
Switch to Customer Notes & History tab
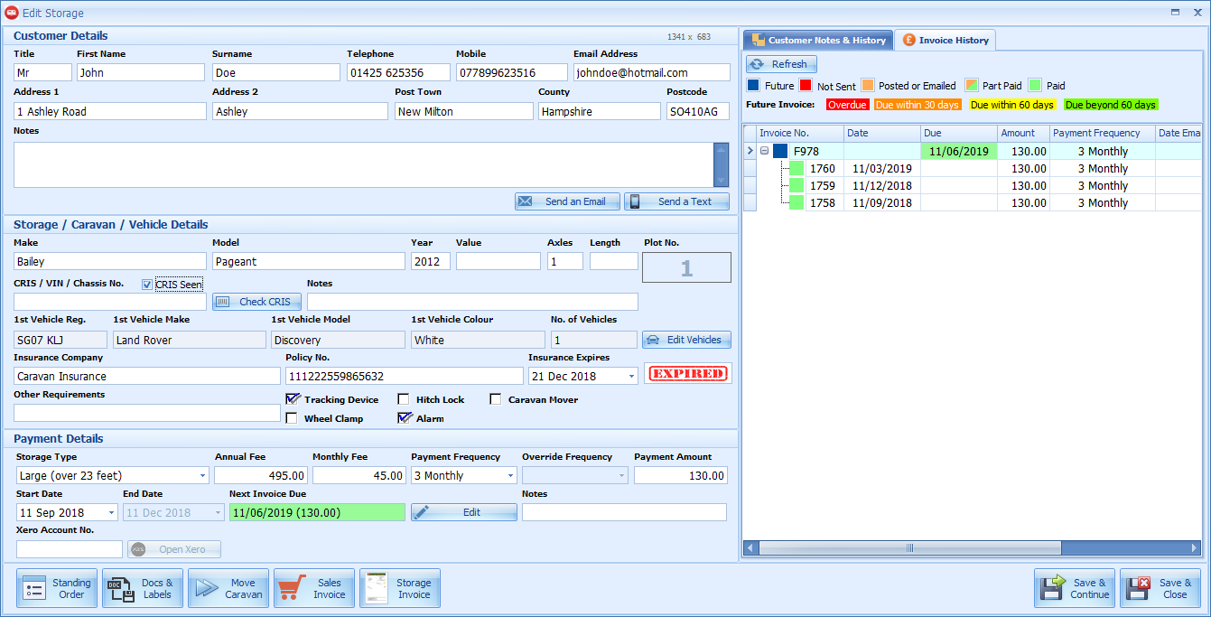pyautogui.click(x=818, y=40)
